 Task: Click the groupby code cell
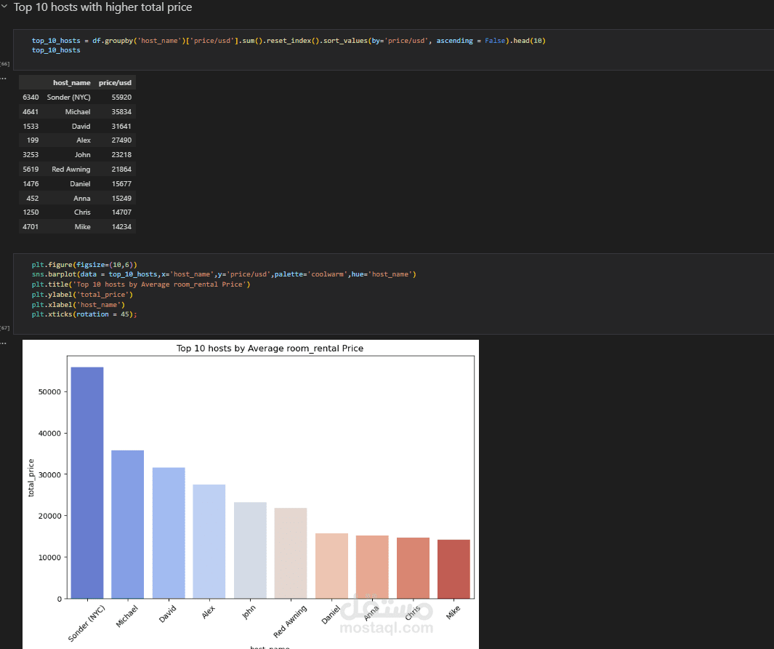[393, 49]
